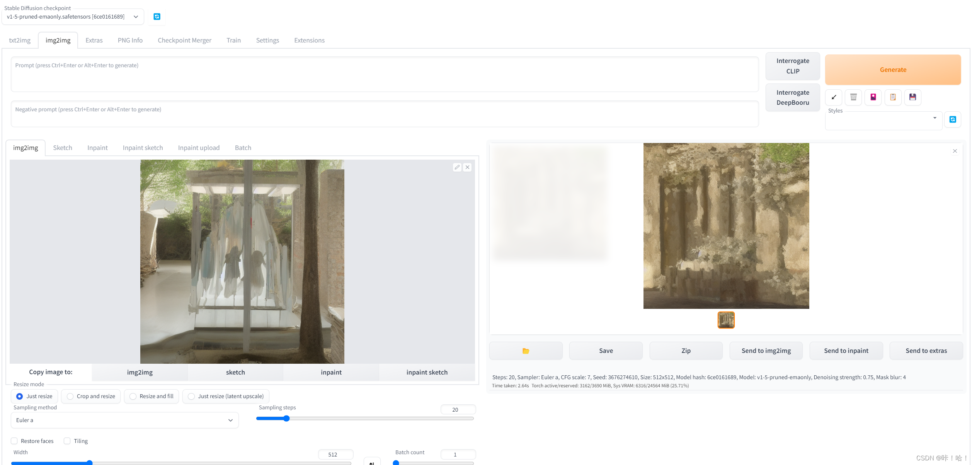The height and width of the screenshot is (465, 972).
Task: Click the floppy disk save style icon
Action: (912, 97)
